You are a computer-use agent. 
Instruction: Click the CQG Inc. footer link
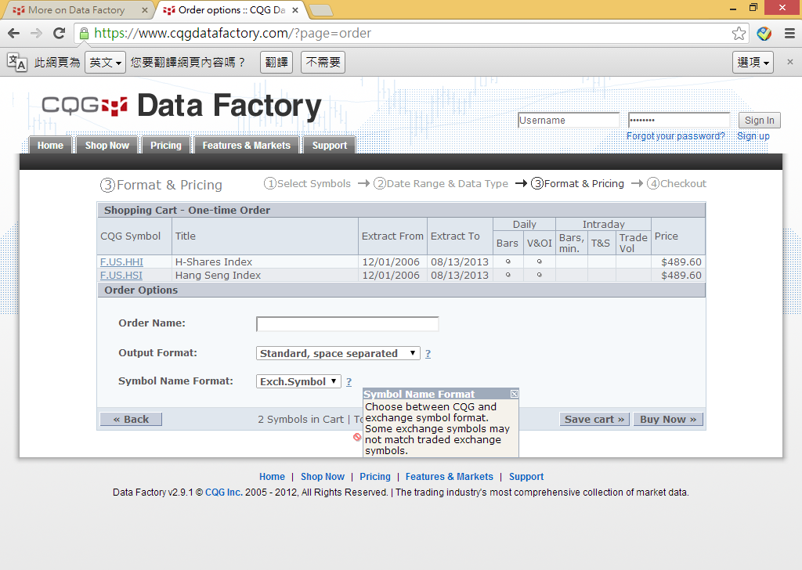pos(223,492)
